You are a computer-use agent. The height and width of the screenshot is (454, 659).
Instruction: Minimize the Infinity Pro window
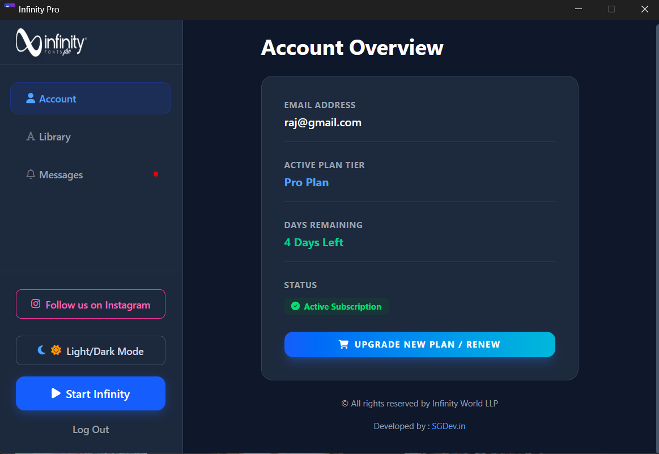579,9
